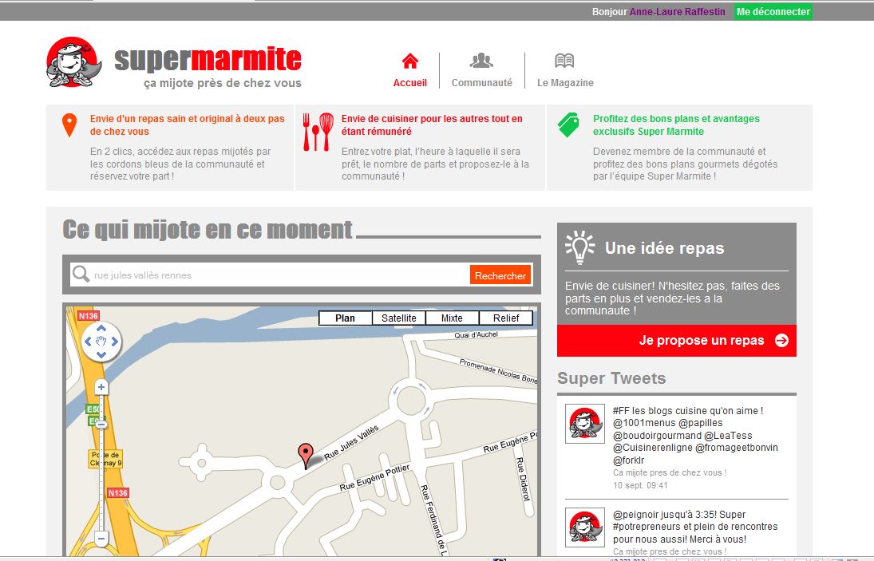The height and width of the screenshot is (561, 874).
Task: Open Anne-Laure Raffestin profile link
Action: [x=677, y=12]
